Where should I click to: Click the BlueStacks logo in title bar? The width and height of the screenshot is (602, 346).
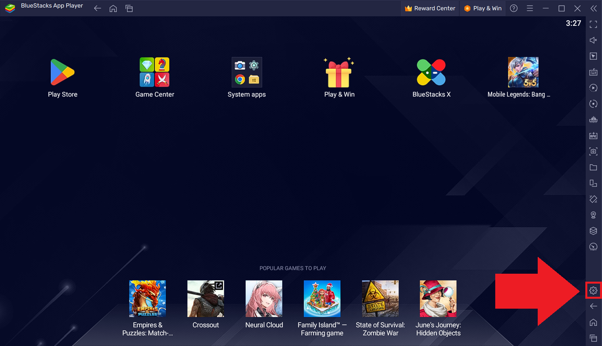[10, 8]
